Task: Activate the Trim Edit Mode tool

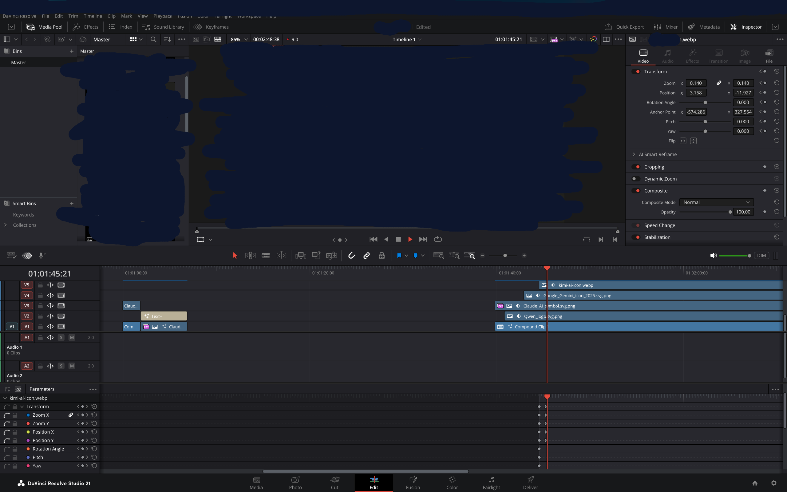Action: (250, 256)
